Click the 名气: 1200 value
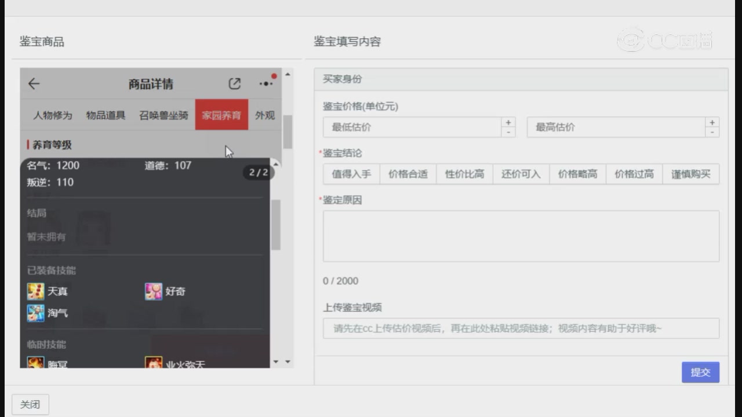The width and height of the screenshot is (742, 417). pyautogui.click(x=53, y=166)
